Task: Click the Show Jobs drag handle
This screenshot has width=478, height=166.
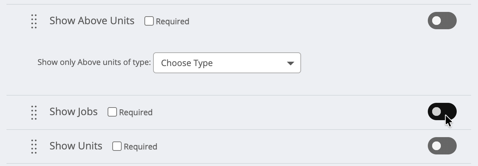Action: coord(34,113)
